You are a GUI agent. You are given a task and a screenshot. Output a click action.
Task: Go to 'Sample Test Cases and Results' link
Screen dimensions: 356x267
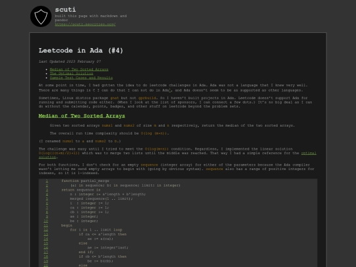[x=81, y=78]
